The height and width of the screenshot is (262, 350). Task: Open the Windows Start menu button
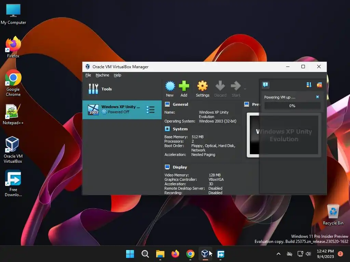[130, 254]
